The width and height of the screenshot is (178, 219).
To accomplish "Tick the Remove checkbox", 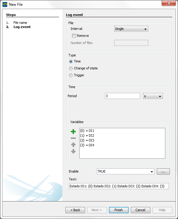I will click(x=74, y=36).
